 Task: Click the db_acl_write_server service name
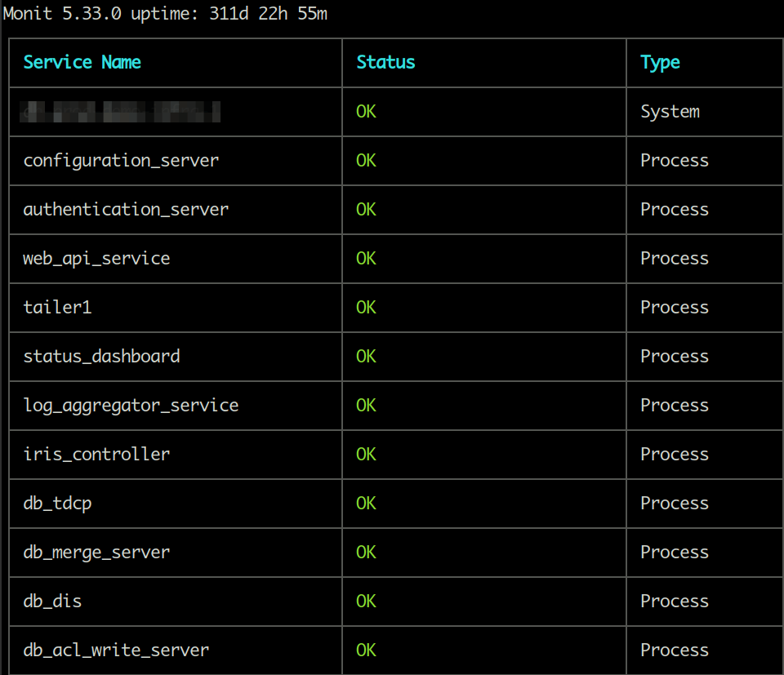click(116, 651)
